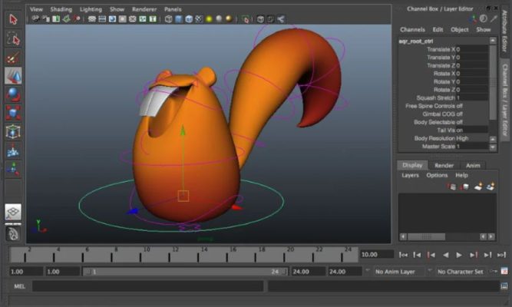
Task: Open the Shading menu in viewport
Action: (61, 9)
